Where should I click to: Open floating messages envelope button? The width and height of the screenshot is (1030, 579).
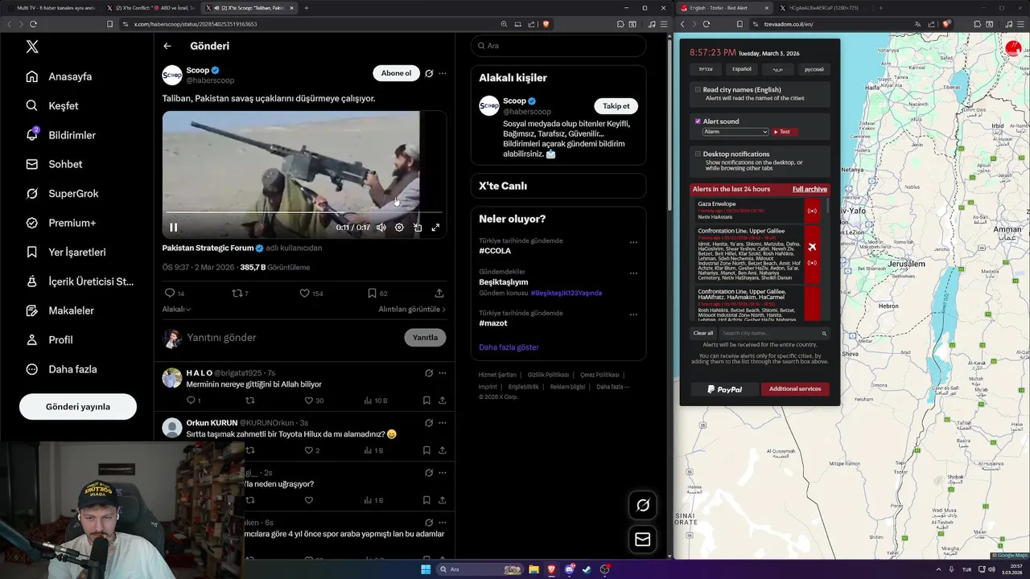(642, 540)
